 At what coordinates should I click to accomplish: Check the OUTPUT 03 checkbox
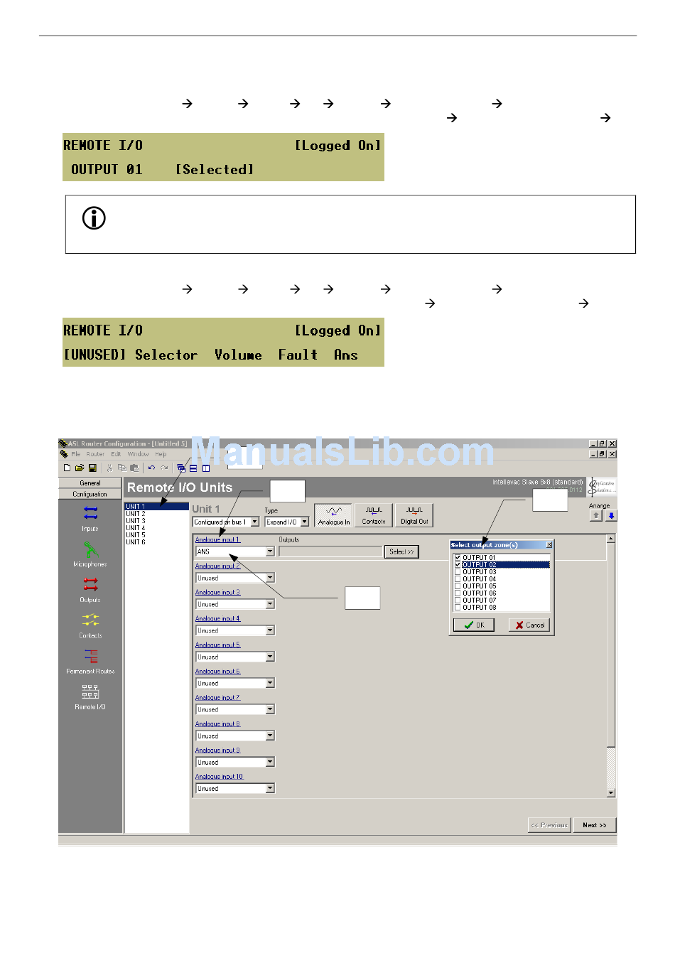click(458, 572)
